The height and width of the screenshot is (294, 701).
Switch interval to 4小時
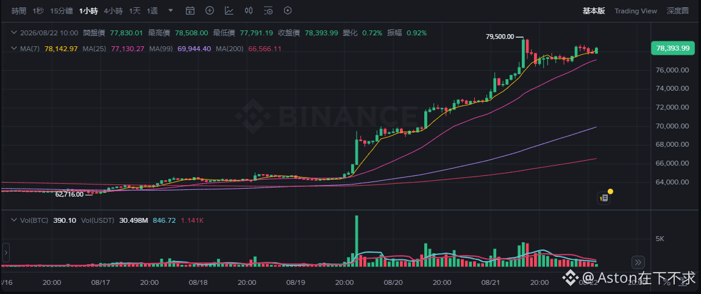113,11
